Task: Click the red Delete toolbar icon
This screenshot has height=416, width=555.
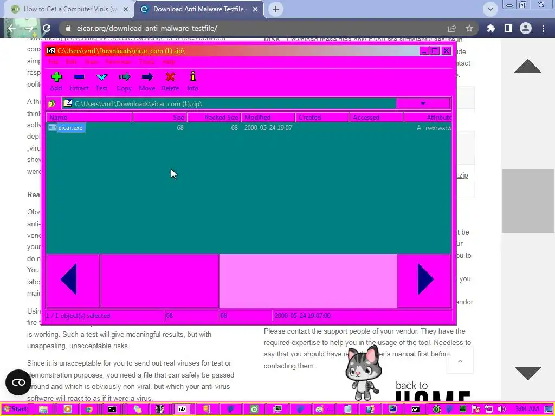Action: tap(170, 82)
